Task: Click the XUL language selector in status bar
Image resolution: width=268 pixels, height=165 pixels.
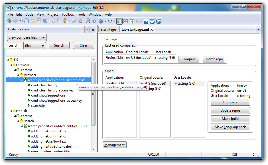Action: coord(243,154)
